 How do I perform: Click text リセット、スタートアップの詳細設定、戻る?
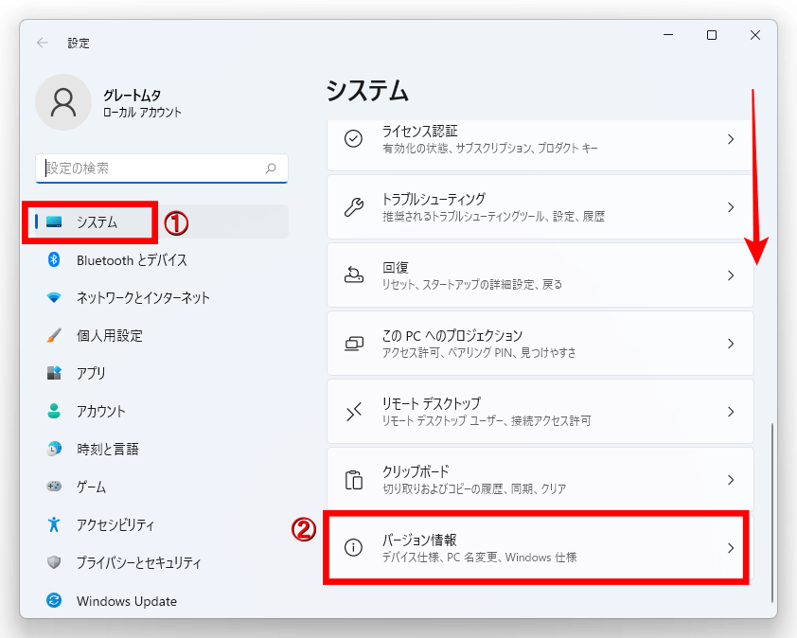coord(472,285)
